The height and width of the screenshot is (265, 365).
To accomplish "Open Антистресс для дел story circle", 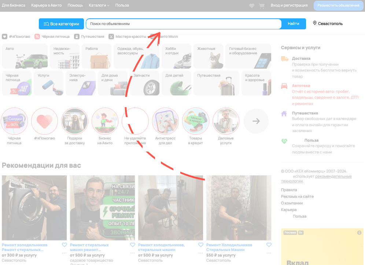I will coord(165,121).
